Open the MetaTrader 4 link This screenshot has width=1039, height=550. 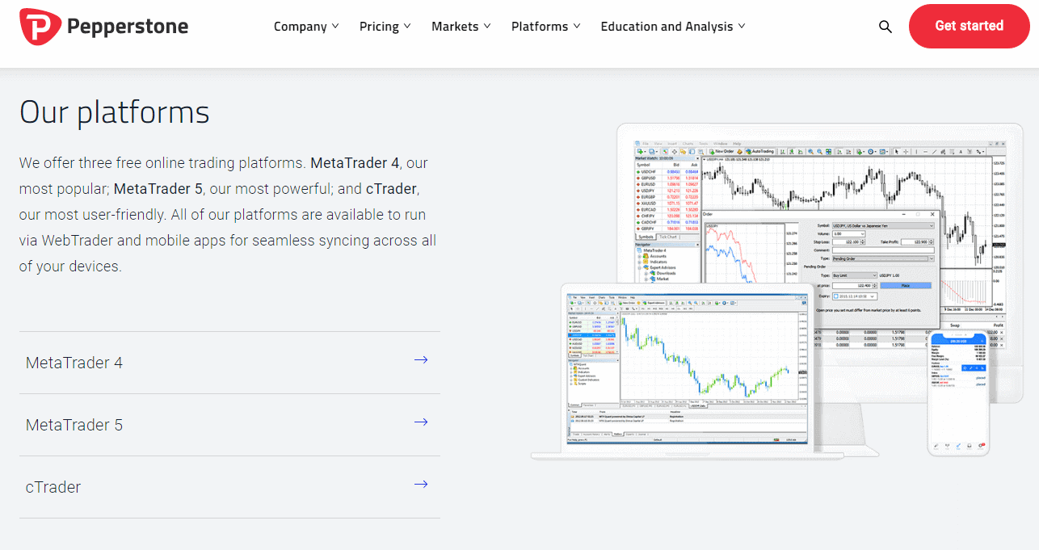(74, 363)
